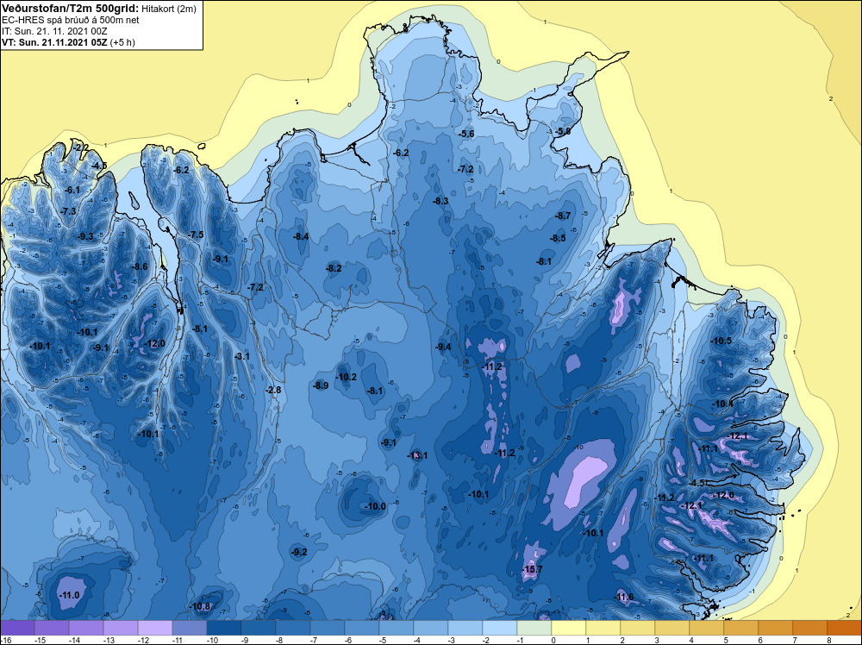Viewport: 862px width, 645px height.
Task: Click the -7.3 temperature label
Action: pos(68,211)
